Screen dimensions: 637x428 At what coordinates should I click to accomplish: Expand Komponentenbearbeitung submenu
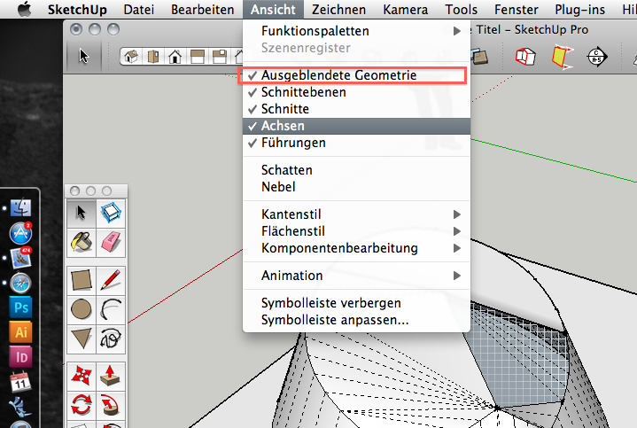coord(356,248)
